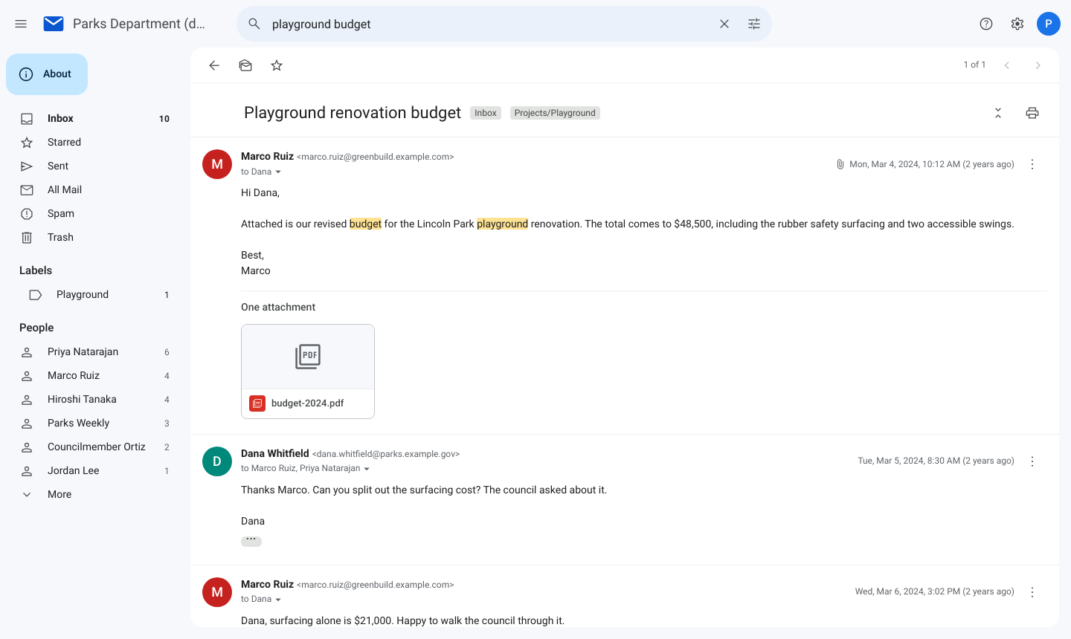Mark the conversation as unread
1071x639 pixels.
point(245,65)
